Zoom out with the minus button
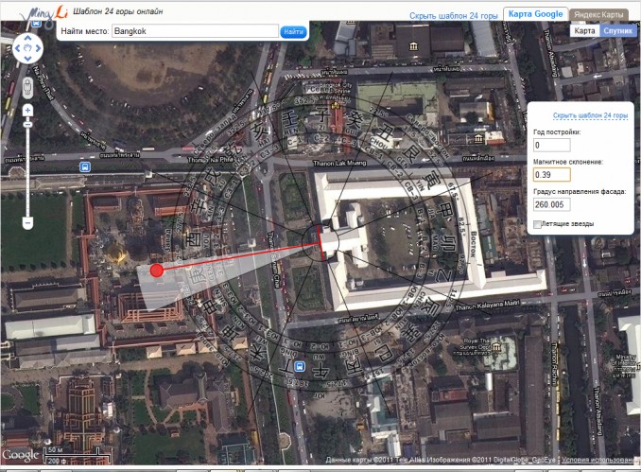The image size is (641, 472). [27, 223]
